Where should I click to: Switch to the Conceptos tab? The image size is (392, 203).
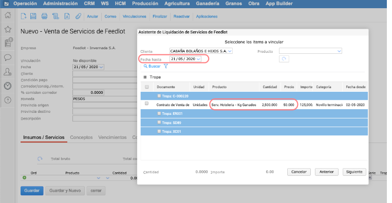81,137
